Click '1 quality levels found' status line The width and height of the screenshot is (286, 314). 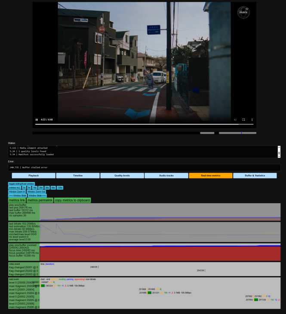32,151
